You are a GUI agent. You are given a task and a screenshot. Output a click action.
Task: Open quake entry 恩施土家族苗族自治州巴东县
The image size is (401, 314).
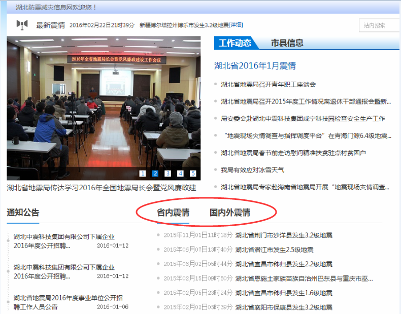(304, 278)
